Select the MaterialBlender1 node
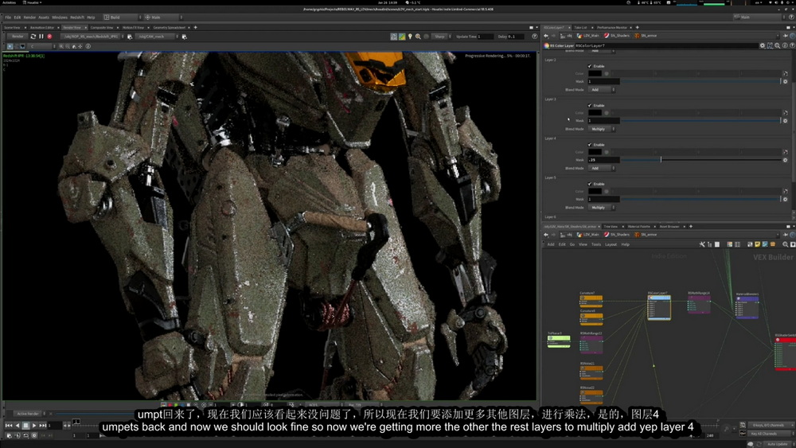The width and height of the screenshot is (796, 448). 747,307
